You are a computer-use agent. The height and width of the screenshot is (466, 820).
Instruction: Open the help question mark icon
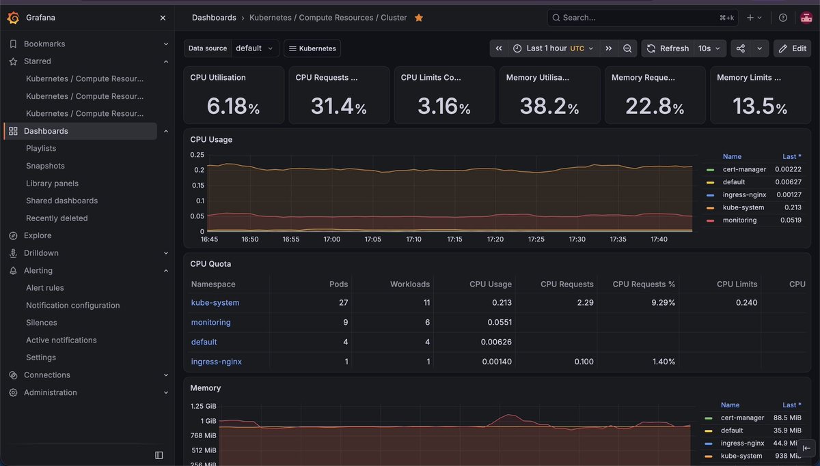783,18
